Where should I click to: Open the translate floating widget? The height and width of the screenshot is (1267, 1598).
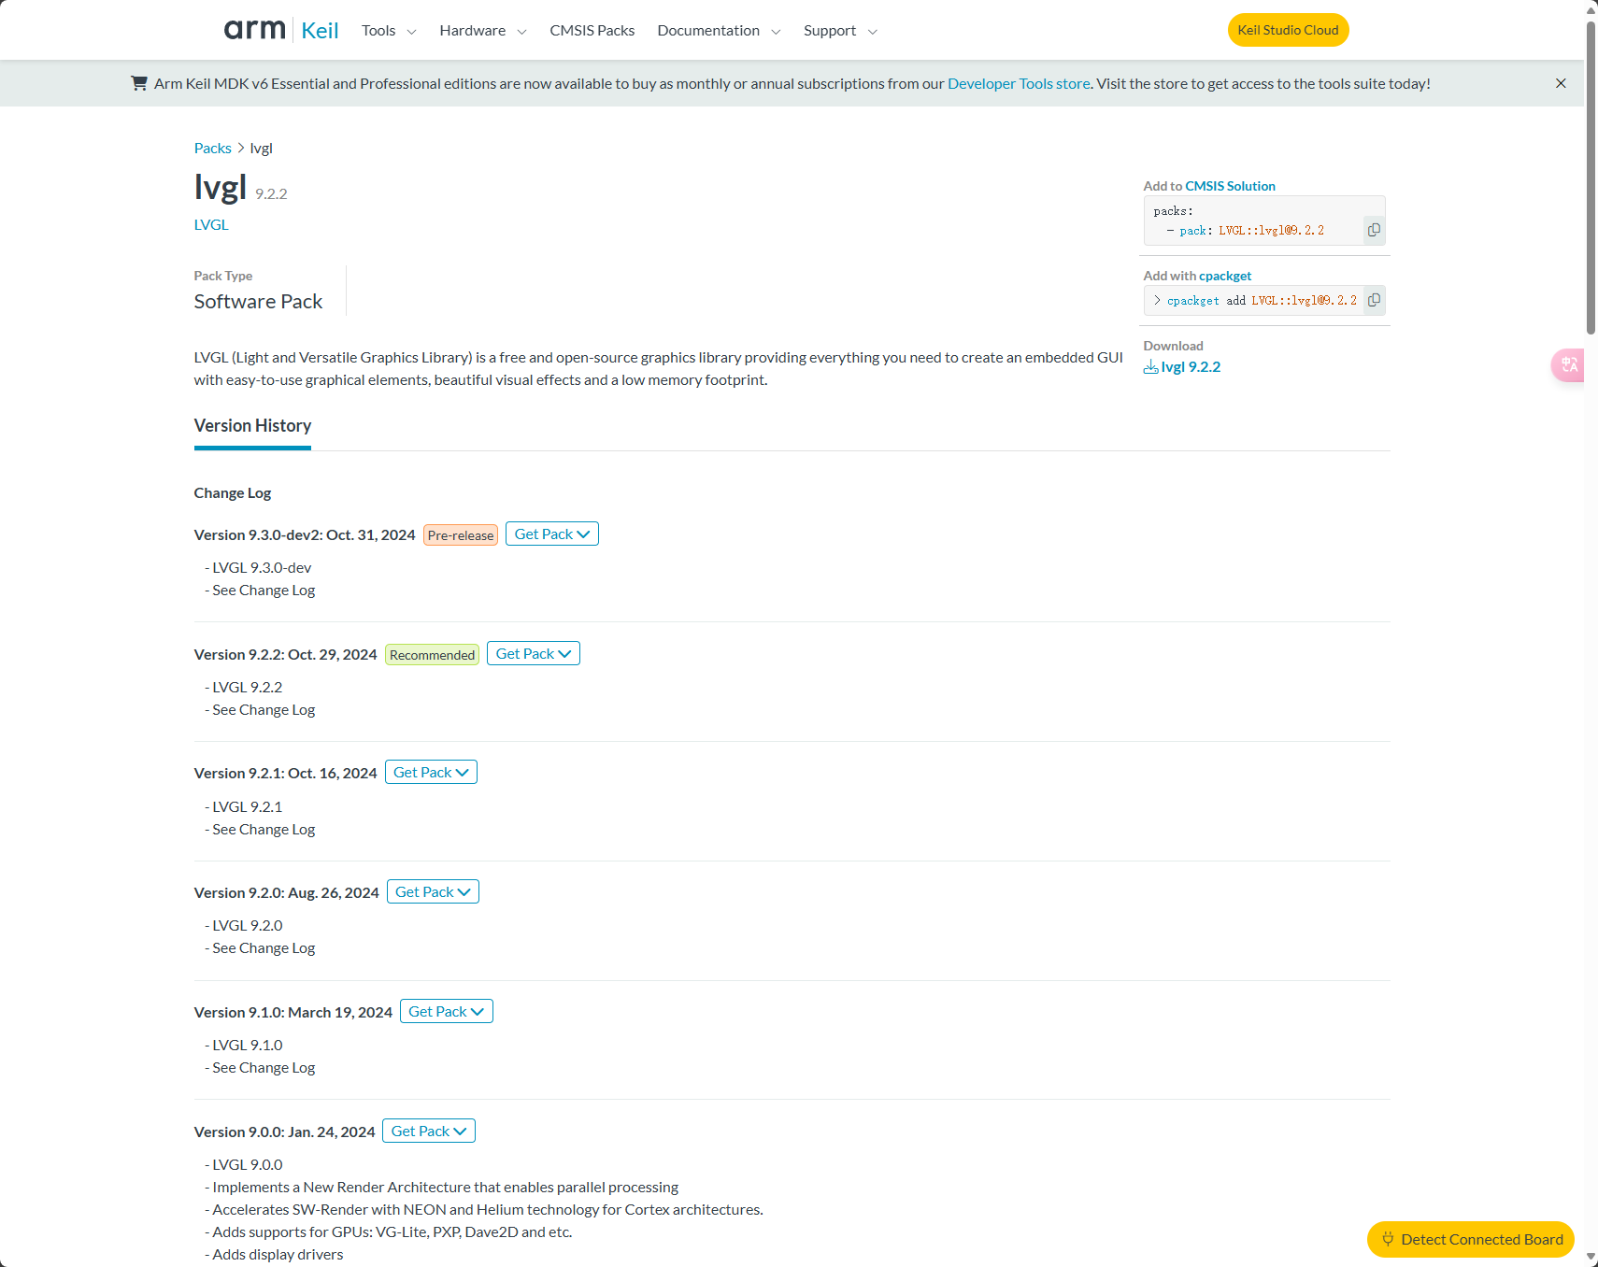(x=1568, y=364)
